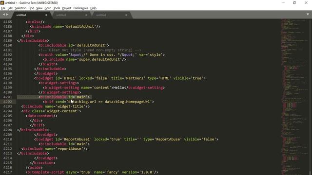The image size is (312, 175).
Task: Click the b:else tag on line 4185
Action: click(x=35, y=22)
